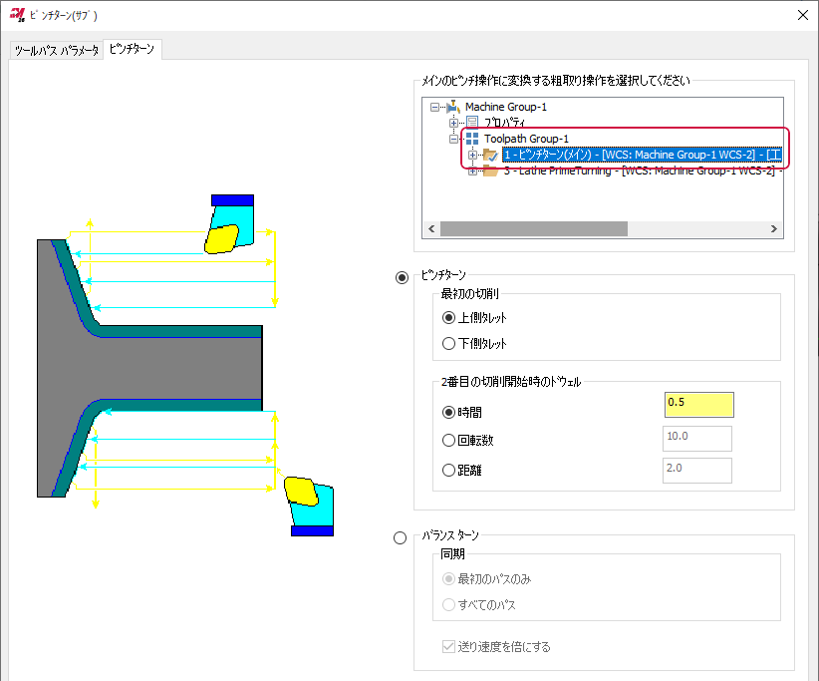This screenshot has height=681, width=819.
Task: Collapse the Machine Group-1 tree node
Action: pos(435,107)
